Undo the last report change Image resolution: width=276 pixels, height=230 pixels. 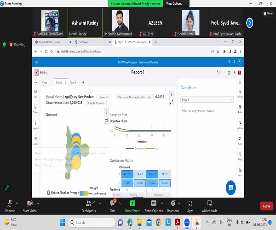pyautogui.click(x=218, y=73)
